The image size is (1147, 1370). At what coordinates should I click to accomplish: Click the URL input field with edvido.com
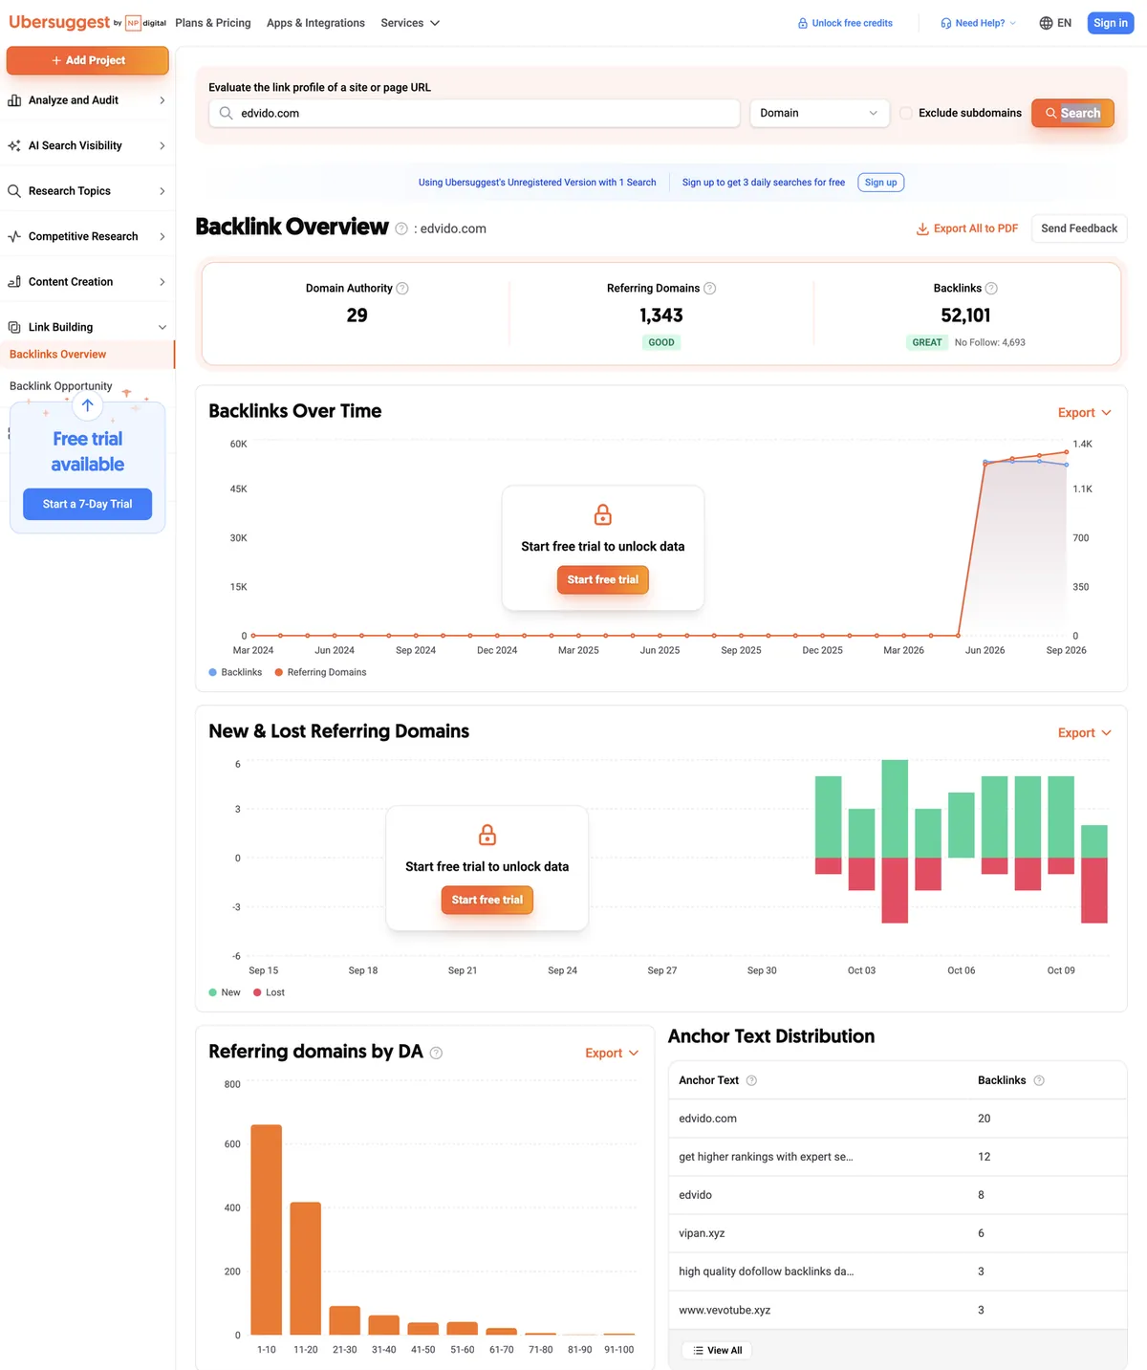474,113
